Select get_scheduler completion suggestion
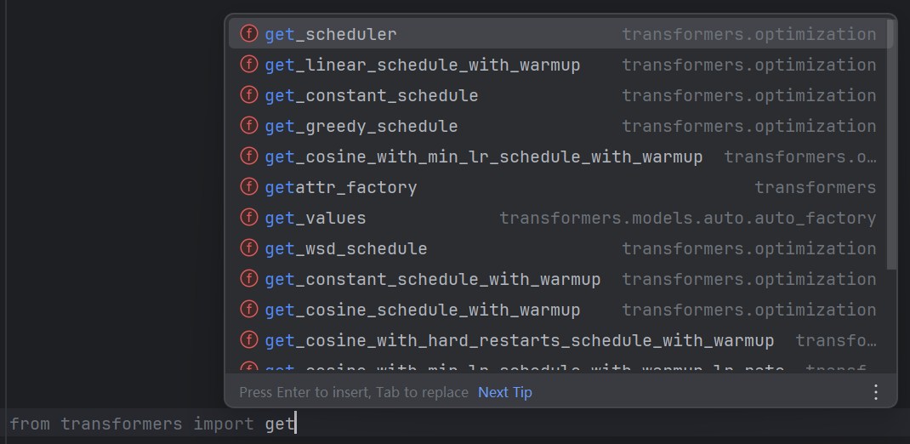 557,34
